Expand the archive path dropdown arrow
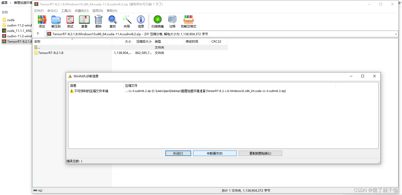The height and width of the screenshot is (195, 402). (x=396, y=34)
